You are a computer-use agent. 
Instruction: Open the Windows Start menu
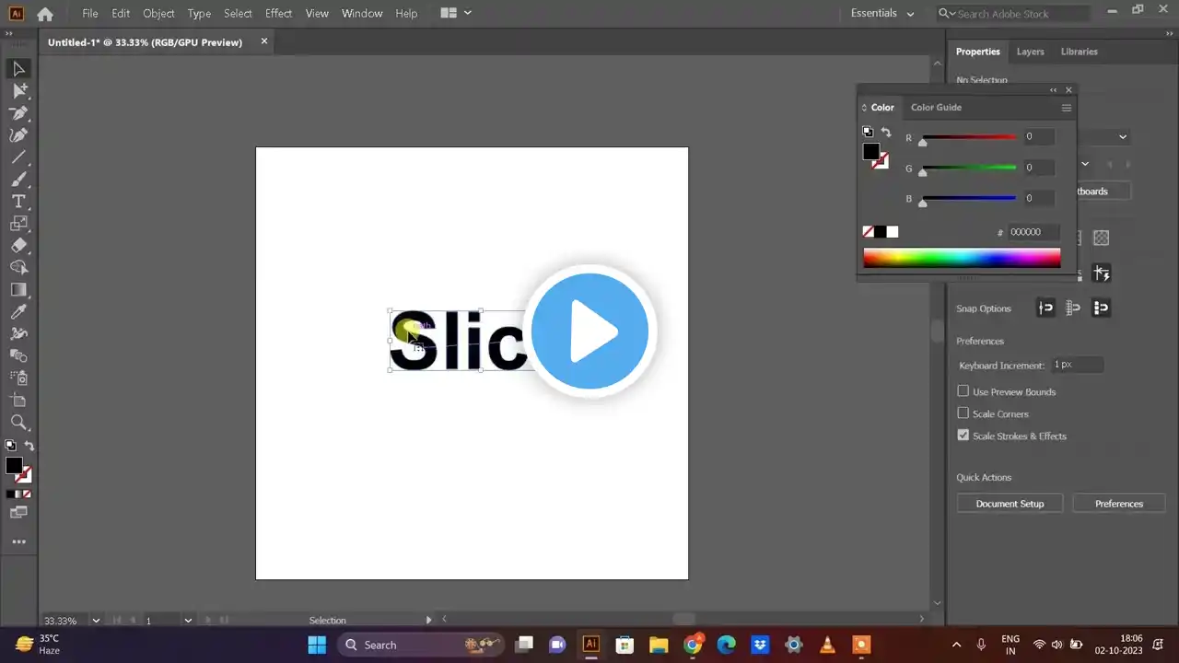[x=317, y=645]
